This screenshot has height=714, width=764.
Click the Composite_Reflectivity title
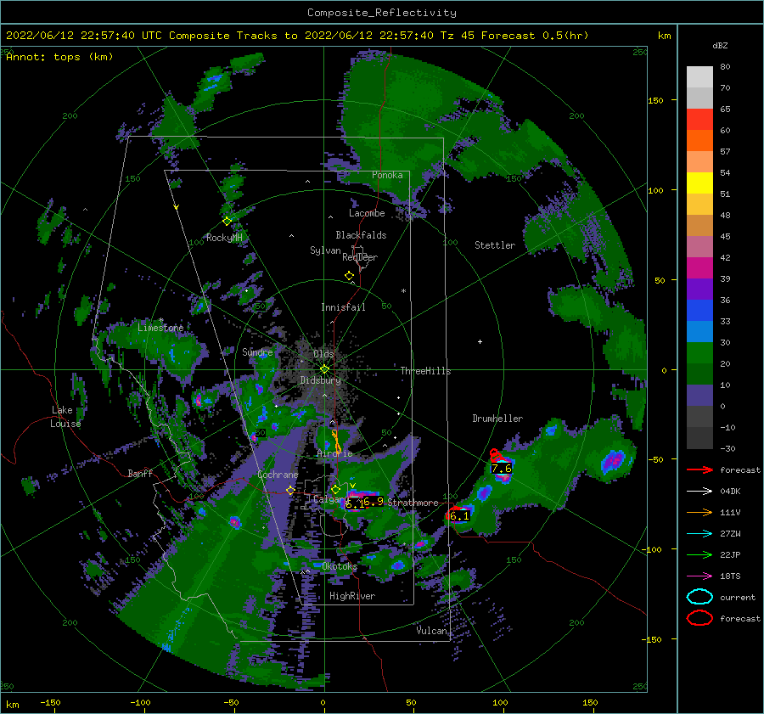(x=382, y=13)
